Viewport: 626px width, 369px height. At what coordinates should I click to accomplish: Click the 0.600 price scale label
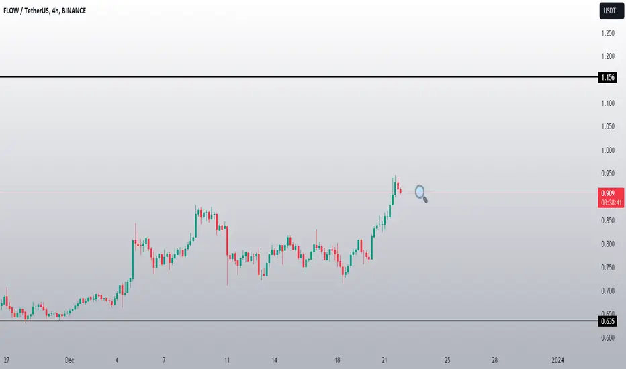click(607, 338)
